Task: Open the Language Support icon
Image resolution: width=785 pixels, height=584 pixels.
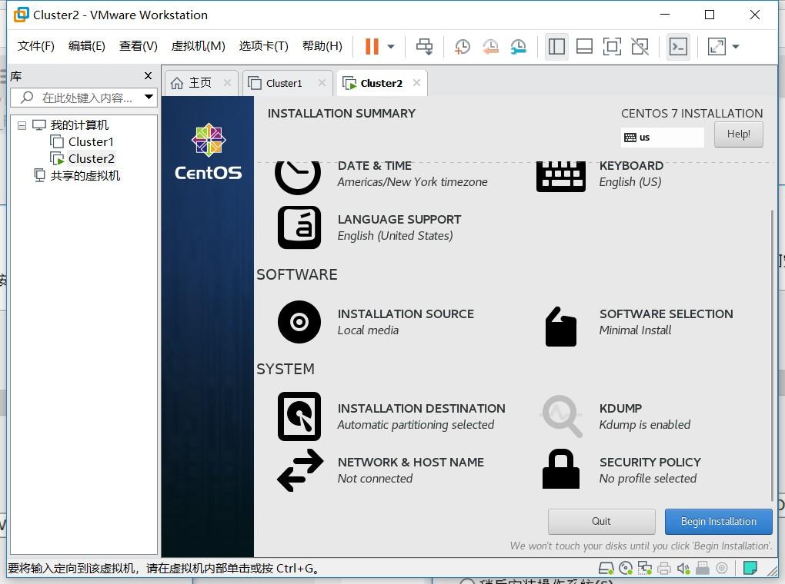Action: click(x=299, y=227)
